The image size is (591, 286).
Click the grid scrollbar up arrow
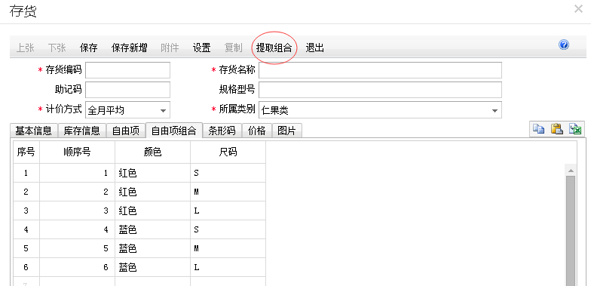point(571,171)
